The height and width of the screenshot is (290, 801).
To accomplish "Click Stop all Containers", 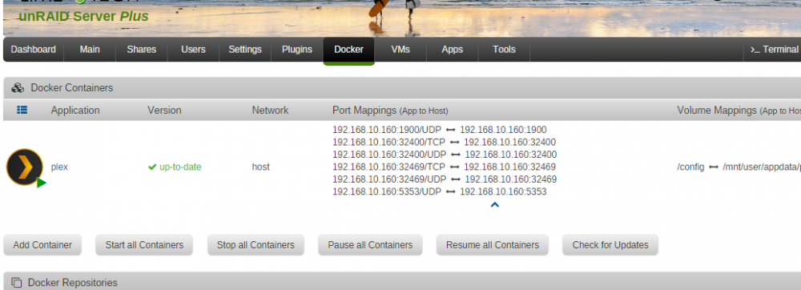I will (x=256, y=245).
